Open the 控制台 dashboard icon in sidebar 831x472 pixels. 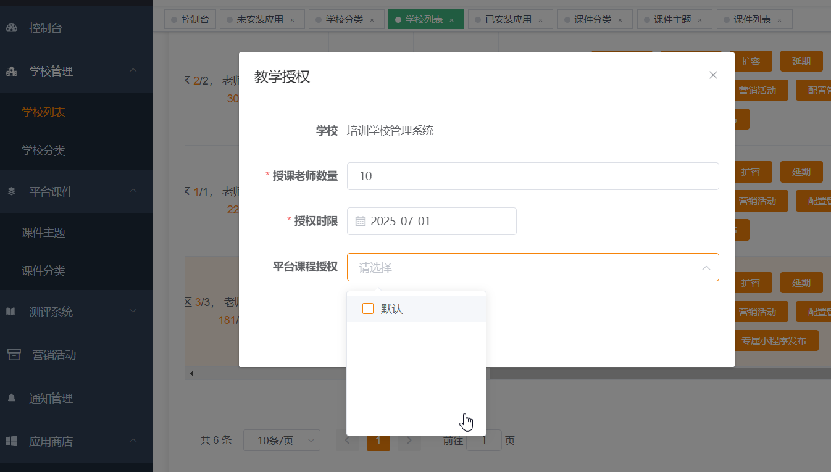(12, 28)
